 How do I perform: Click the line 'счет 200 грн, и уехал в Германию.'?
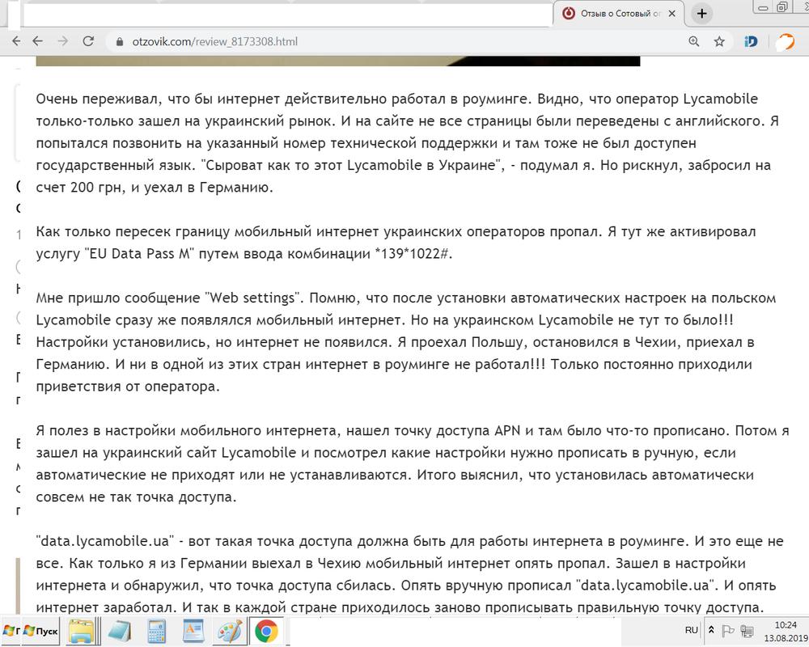point(155,188)
